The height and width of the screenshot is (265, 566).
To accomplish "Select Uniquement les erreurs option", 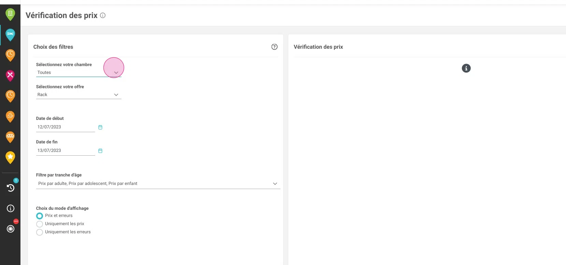I will [x=40, y=232].
